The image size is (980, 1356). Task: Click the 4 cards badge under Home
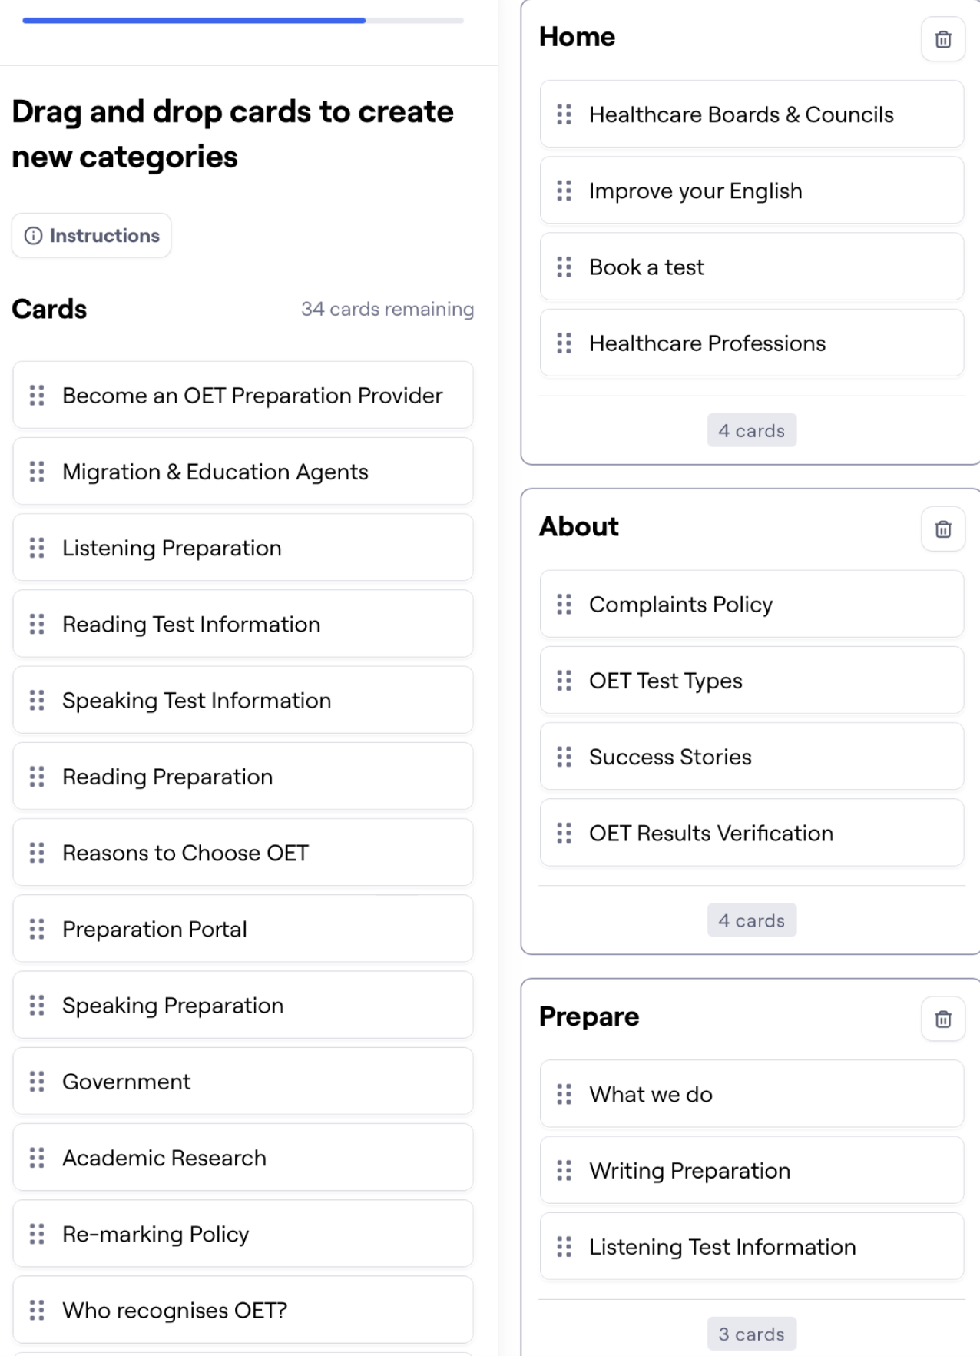[x=752, y=431]
